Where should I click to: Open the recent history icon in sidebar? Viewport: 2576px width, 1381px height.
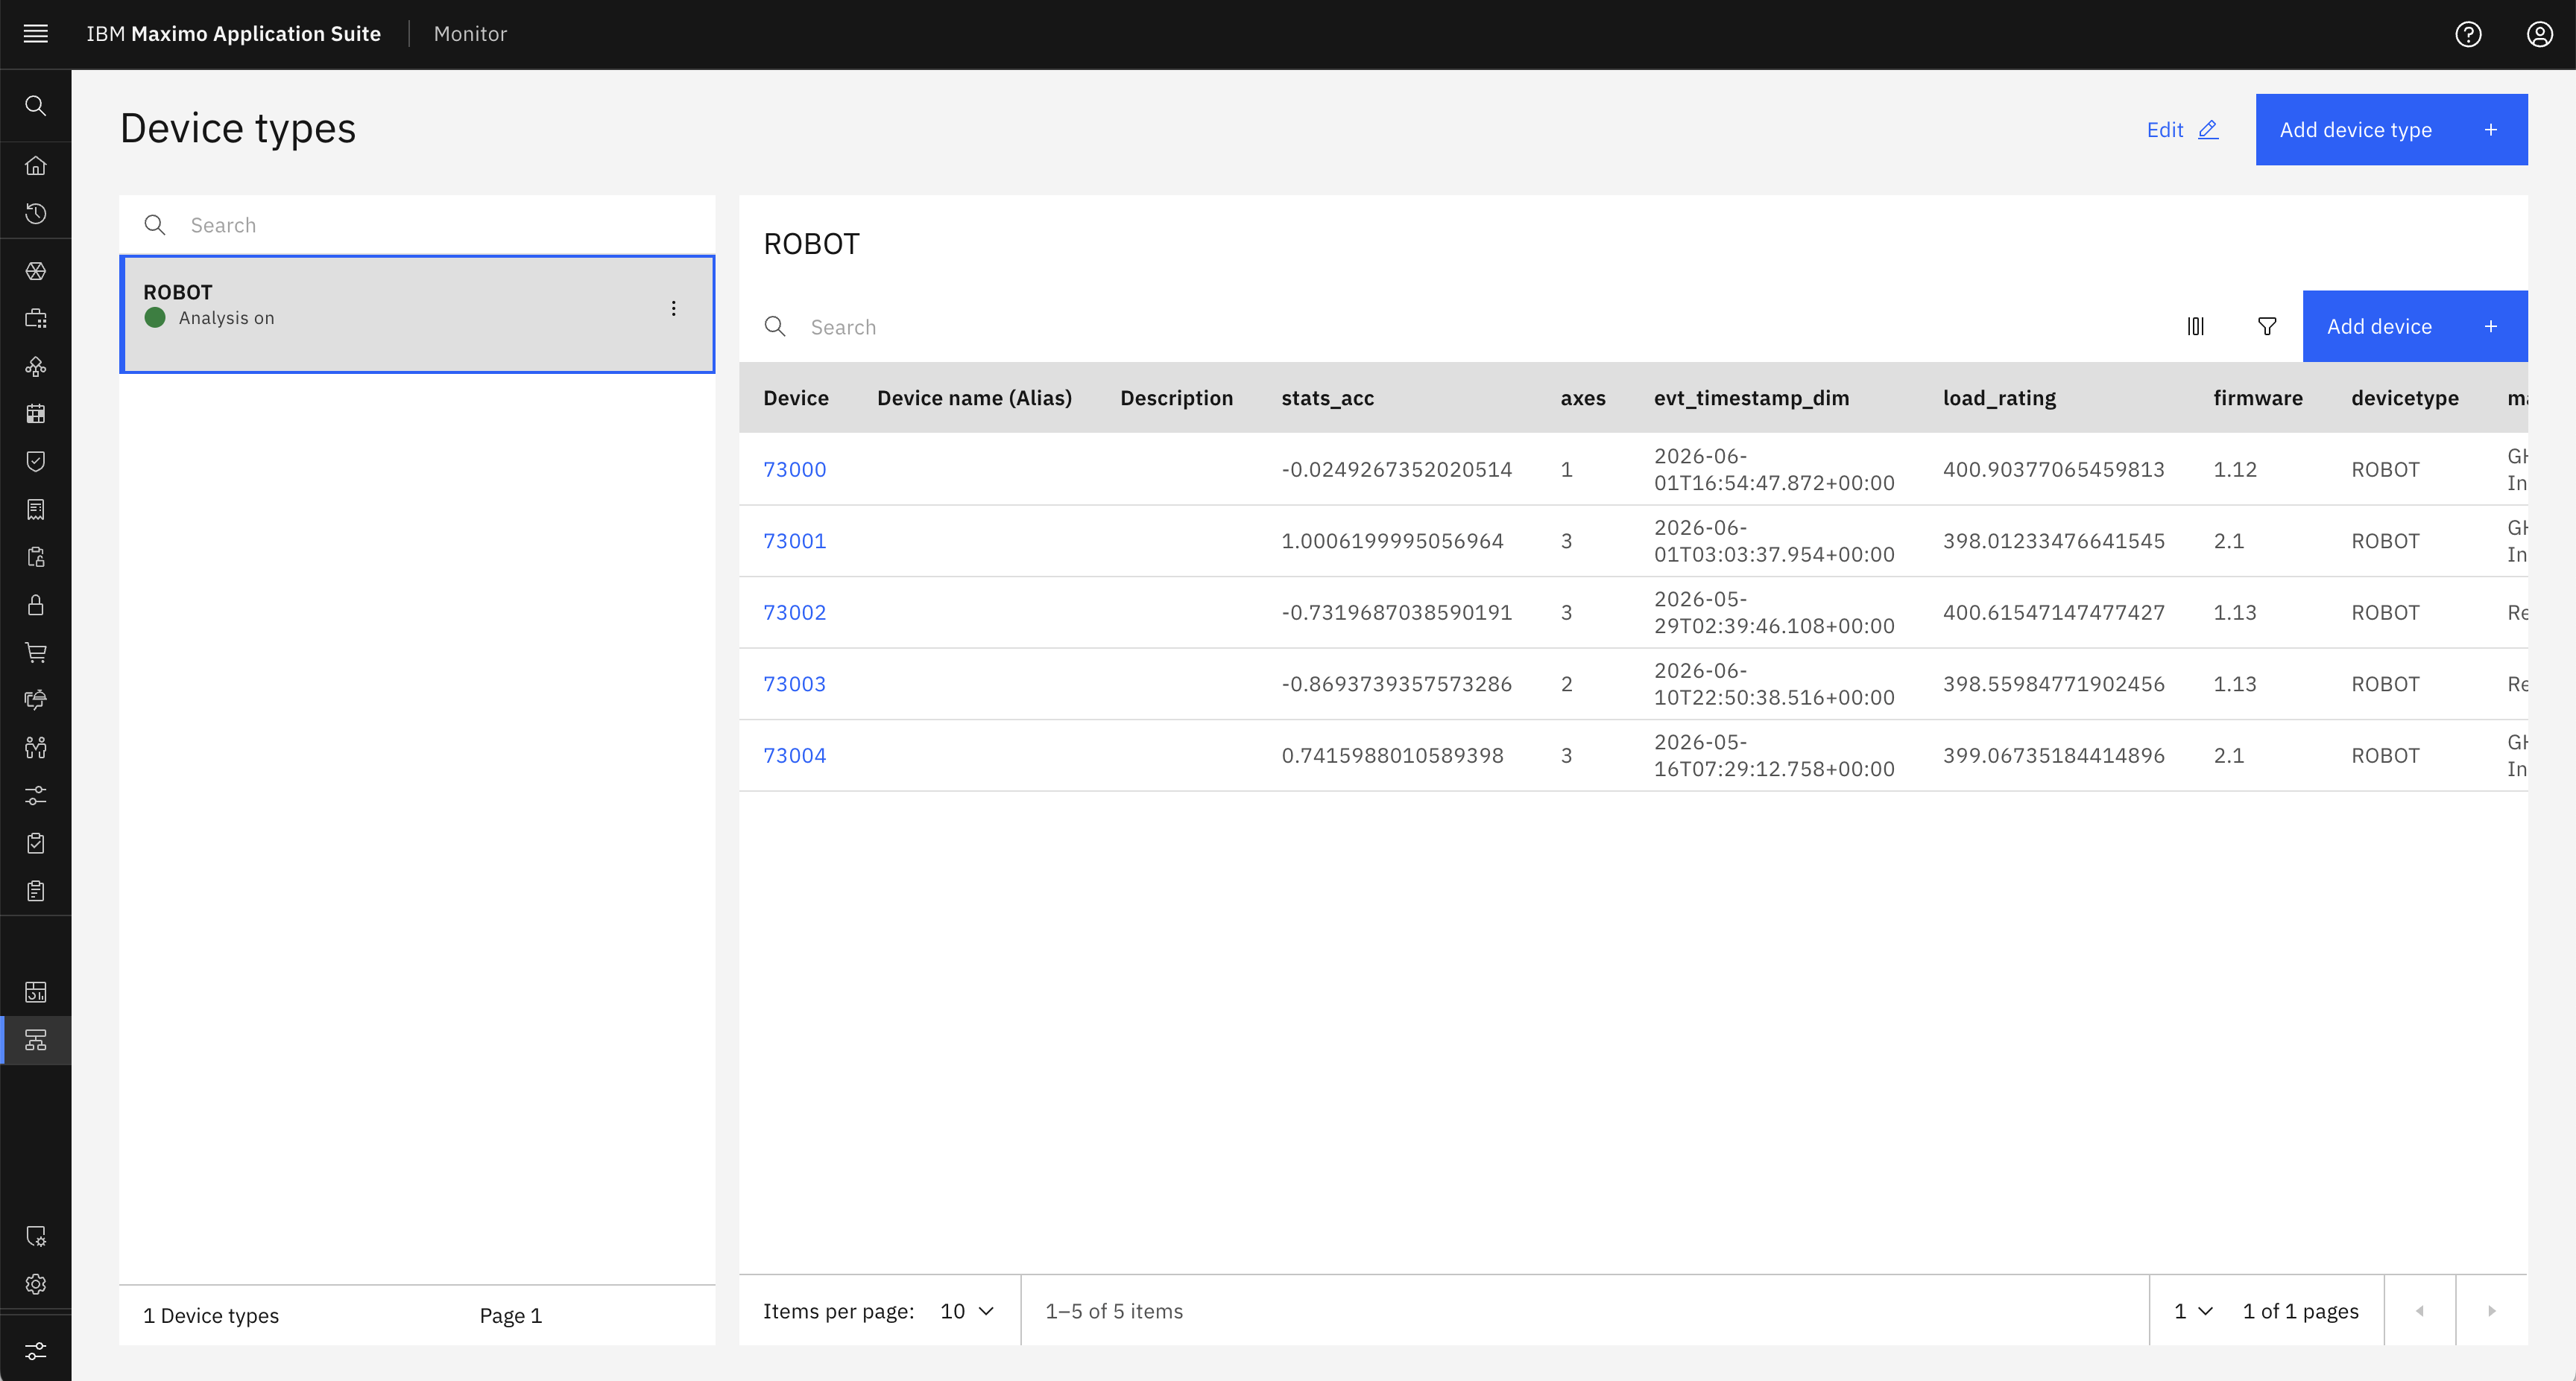[36, 213]
